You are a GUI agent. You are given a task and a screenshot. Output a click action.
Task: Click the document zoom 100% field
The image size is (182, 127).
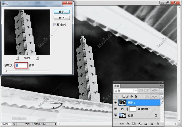6,124
